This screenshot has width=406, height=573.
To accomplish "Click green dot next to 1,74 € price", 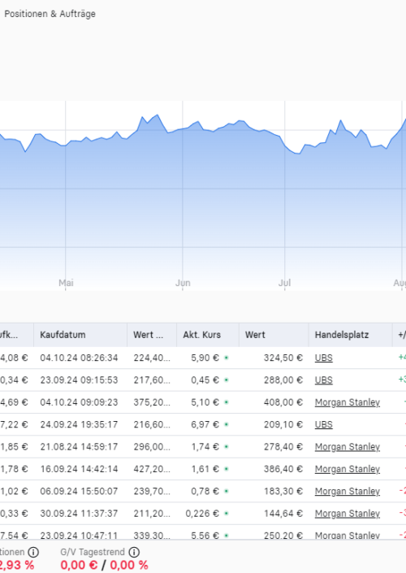I will pyautogui.click(x=226, y=447).
